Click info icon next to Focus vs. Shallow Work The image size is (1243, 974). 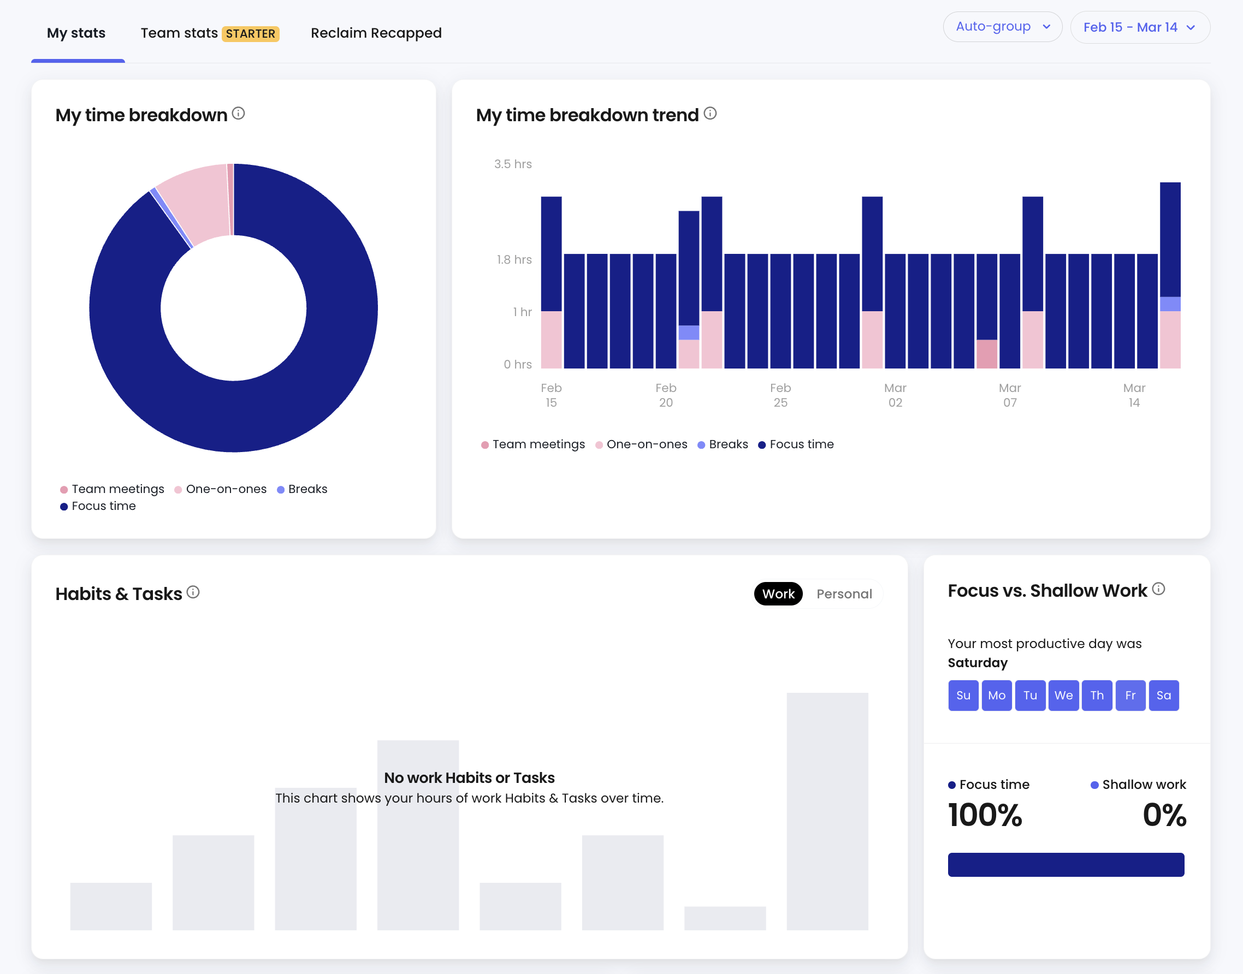pos(1158,589)
